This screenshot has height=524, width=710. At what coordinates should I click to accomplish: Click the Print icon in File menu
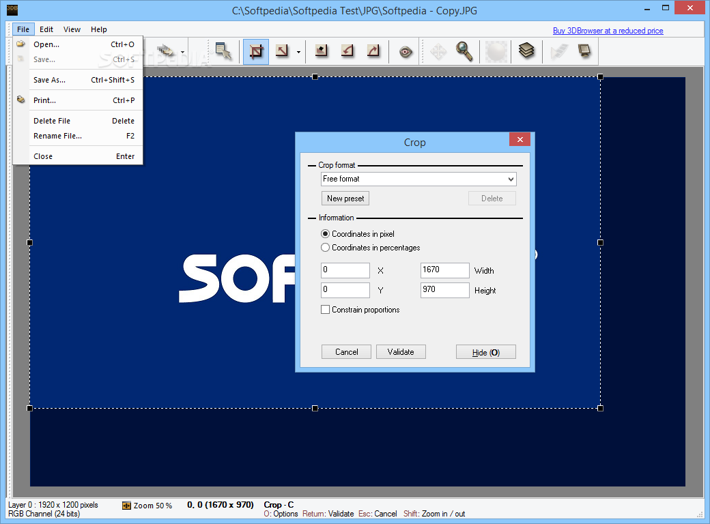point(21,100)
